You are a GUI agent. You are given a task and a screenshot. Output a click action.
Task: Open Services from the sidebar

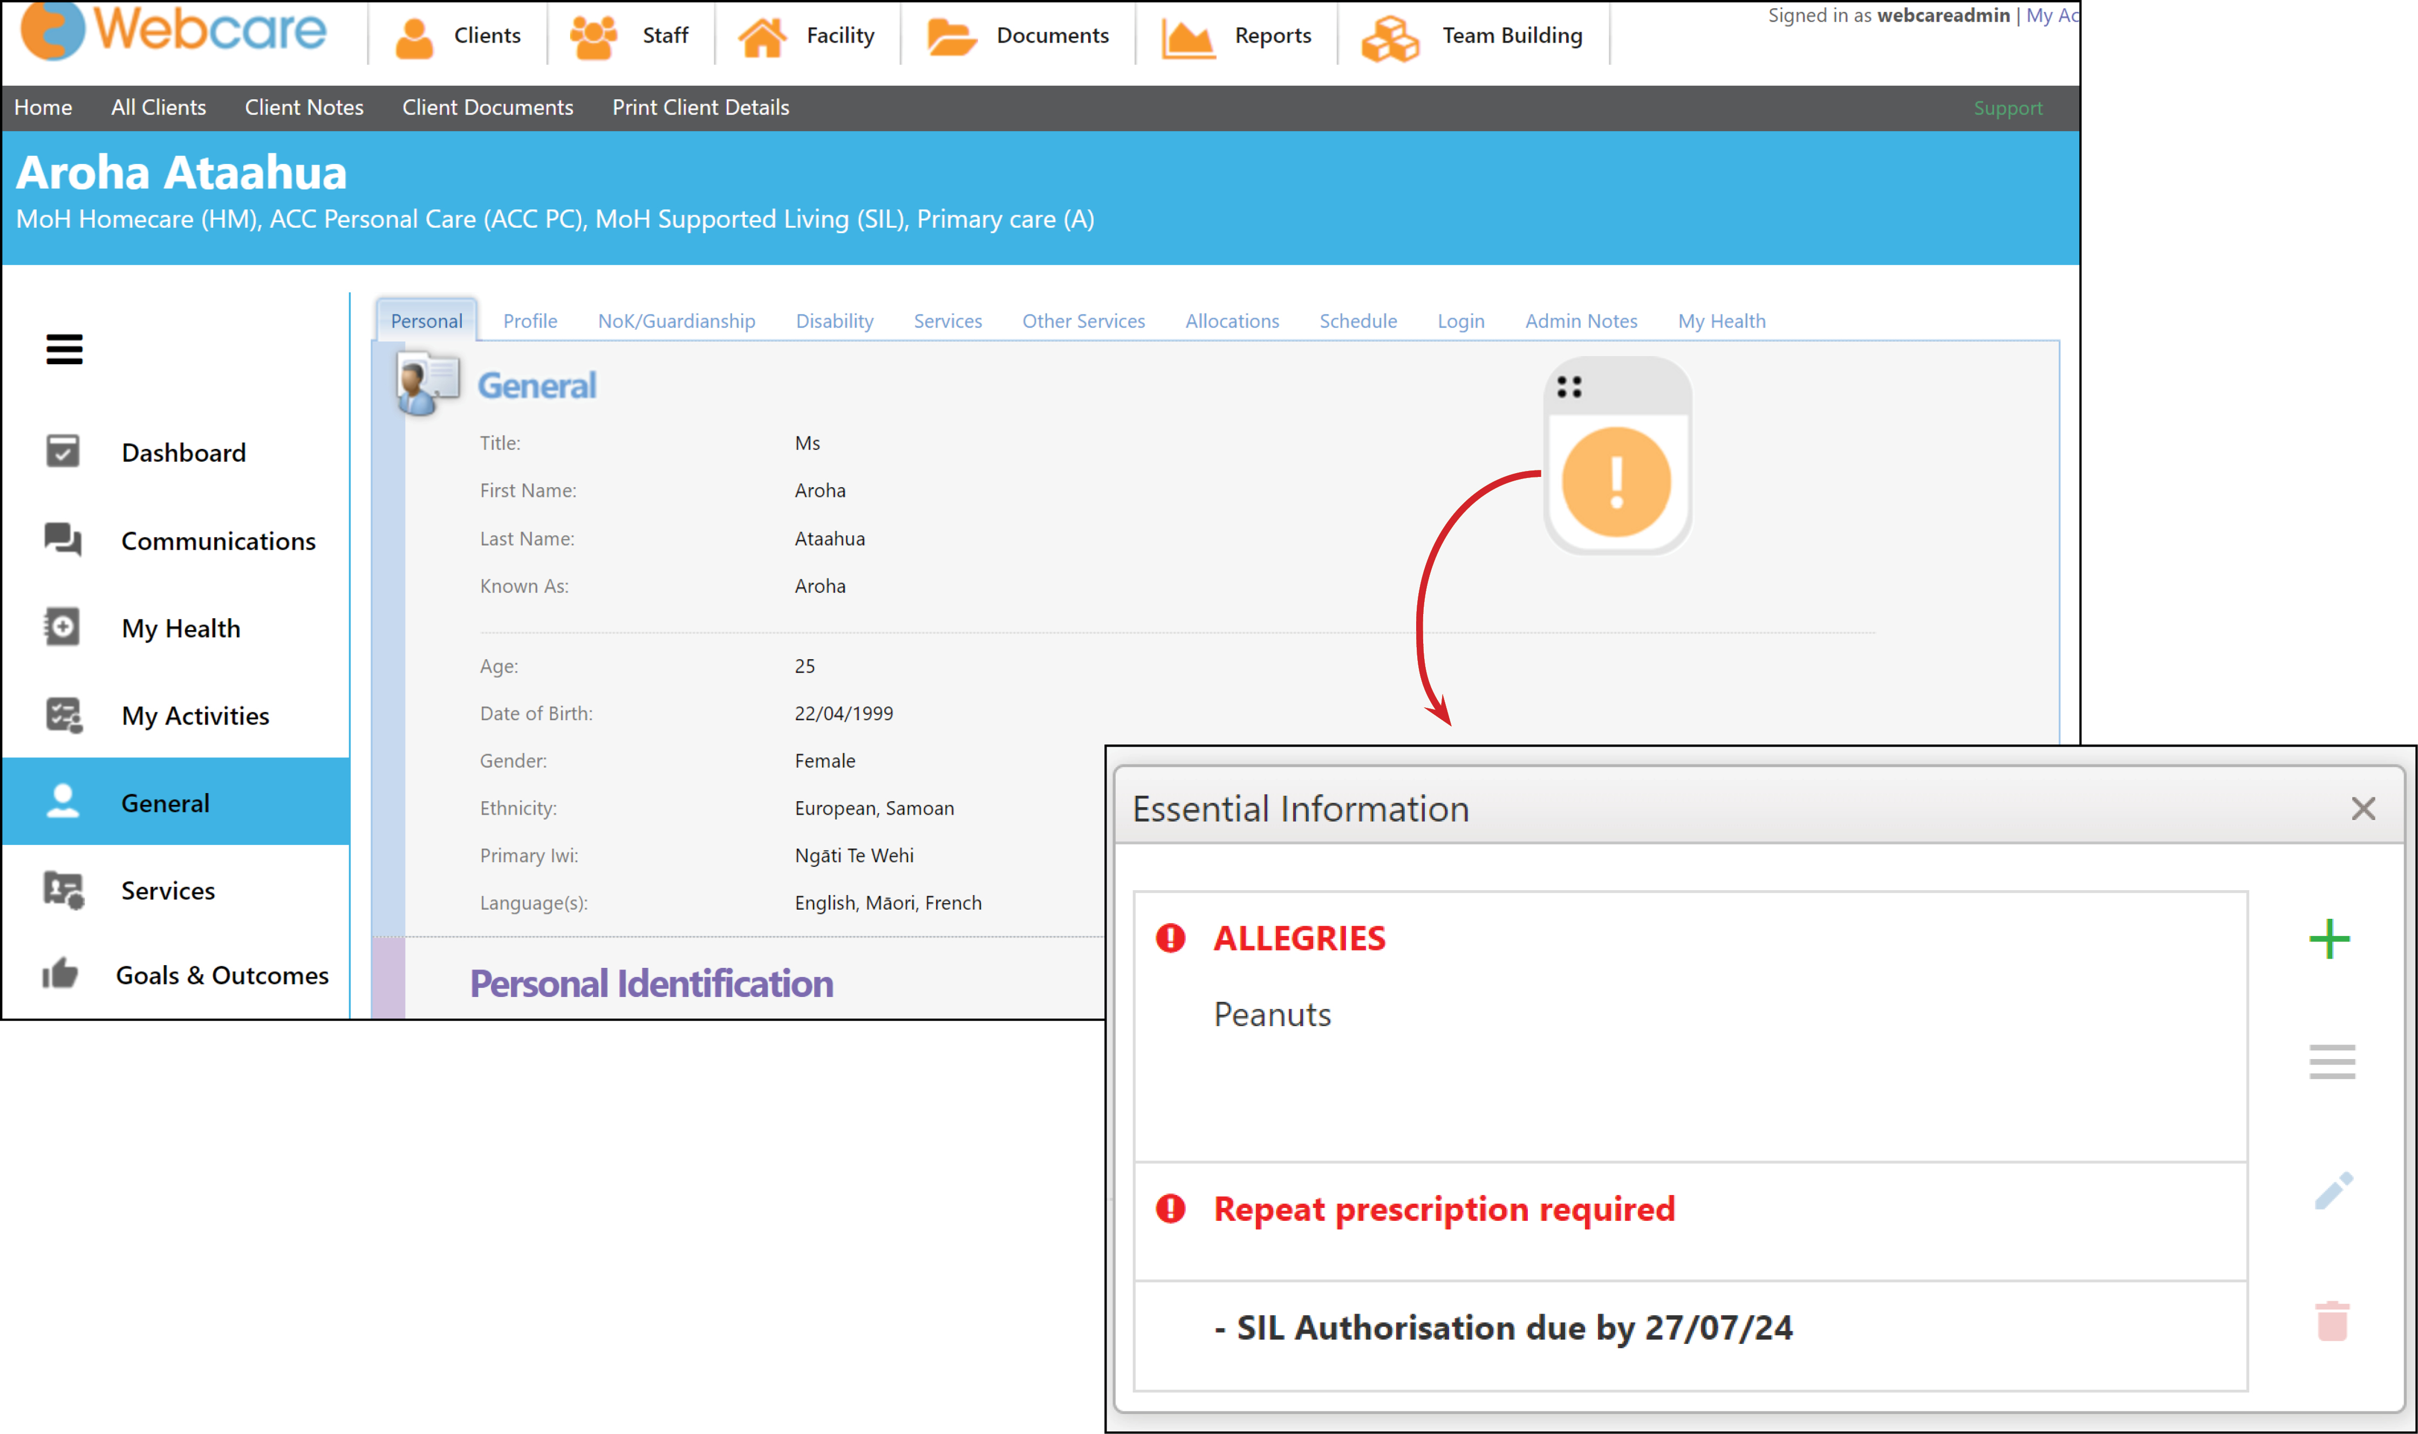point(168,890)
